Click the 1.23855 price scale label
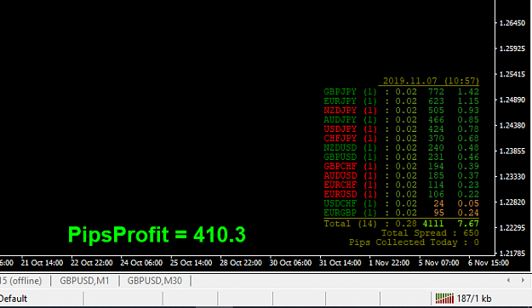 [x=512, y=151]
